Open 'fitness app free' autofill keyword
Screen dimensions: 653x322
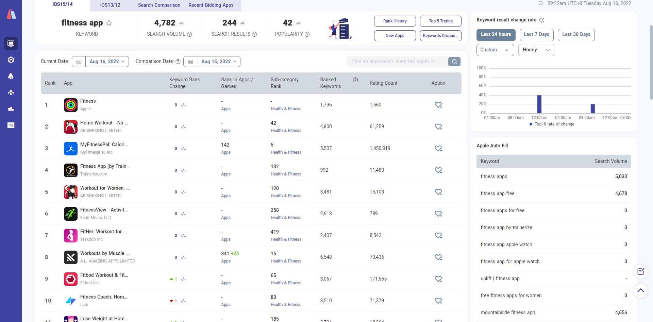(498, 193)
